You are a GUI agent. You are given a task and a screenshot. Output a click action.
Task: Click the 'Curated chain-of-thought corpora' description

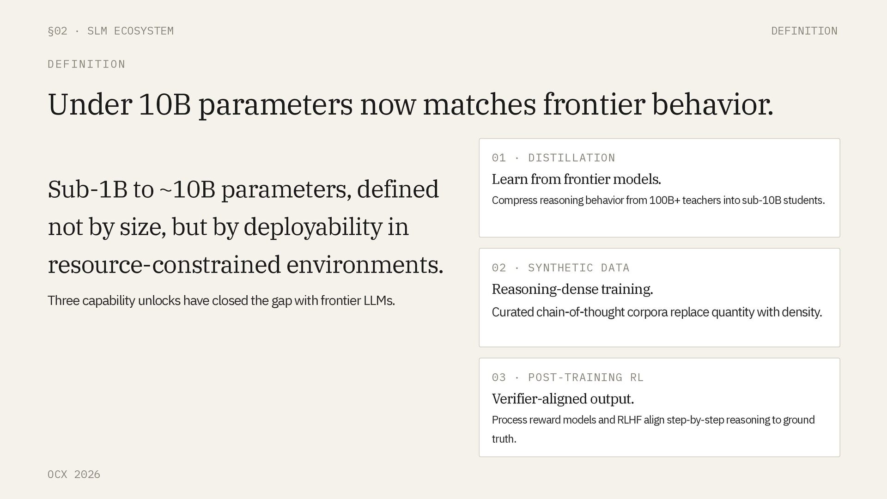[656, 312]
